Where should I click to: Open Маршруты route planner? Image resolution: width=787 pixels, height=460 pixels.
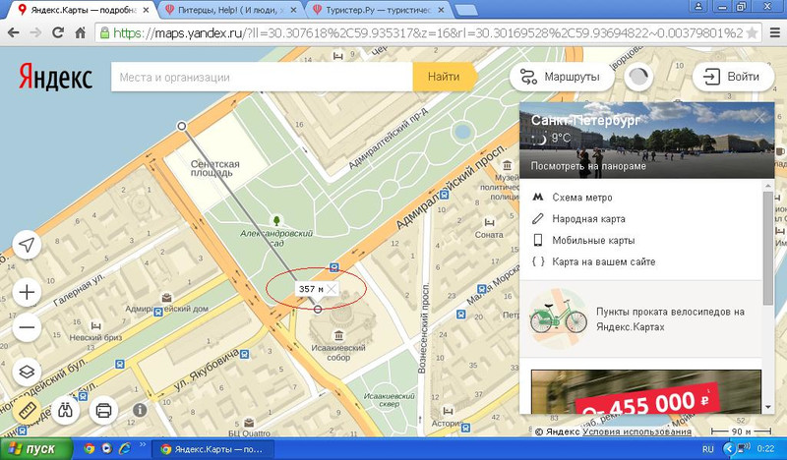point(562,77)
